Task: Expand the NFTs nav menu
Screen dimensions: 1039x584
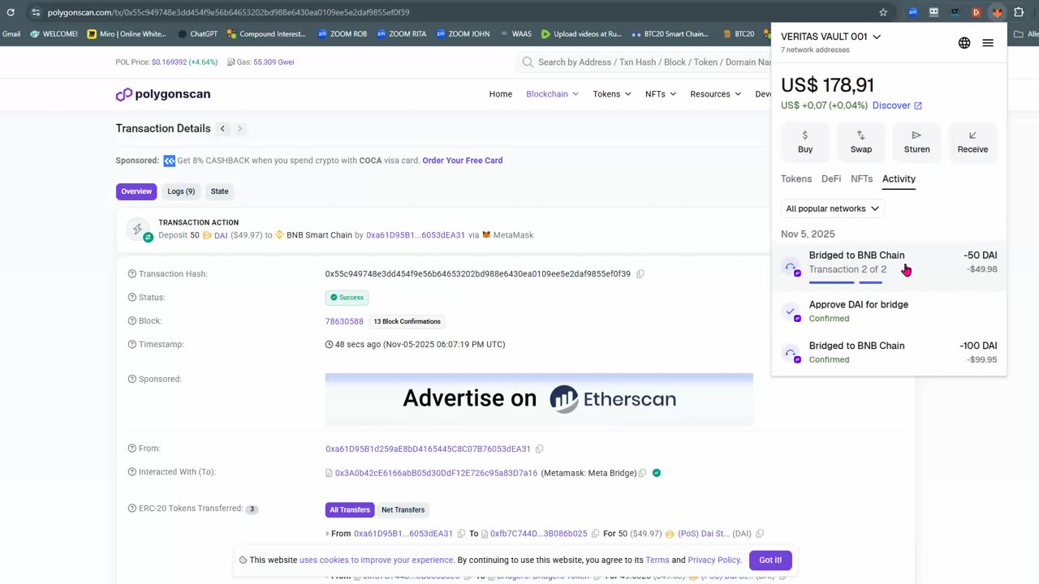Action: 660,94
